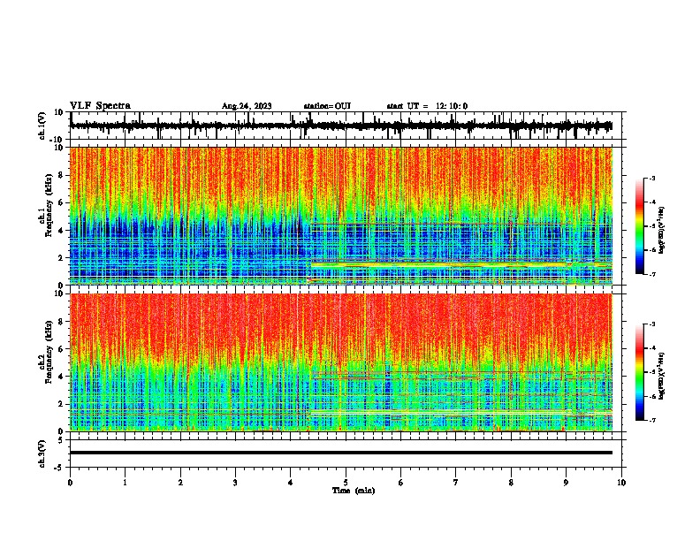Image resolution: width=700 pixels, height=541 pixels.
Task: Click time axis tick label "0"
Action: 70,483
